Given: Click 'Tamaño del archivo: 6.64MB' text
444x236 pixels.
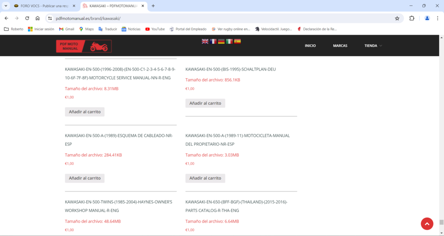Looking at the screenshot, I should click(212, 221).
